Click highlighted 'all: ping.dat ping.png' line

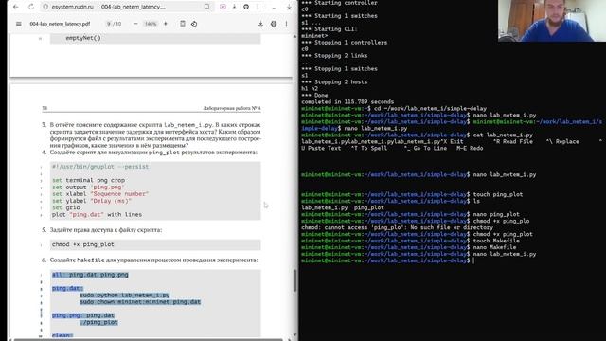[90, 275]
